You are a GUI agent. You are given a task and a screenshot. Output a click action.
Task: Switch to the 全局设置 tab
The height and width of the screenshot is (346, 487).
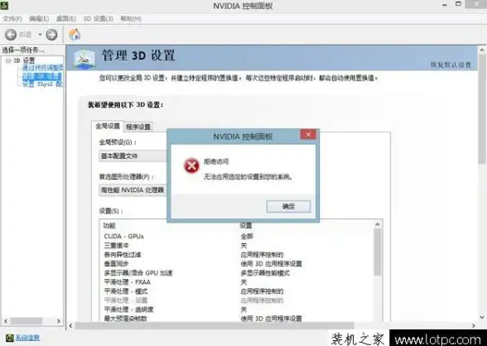108,126
